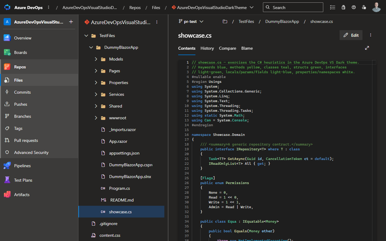The width and height of the screenshot is (386, 241).
Task: Open the Overview section icon
Action: tap(7, 38)
